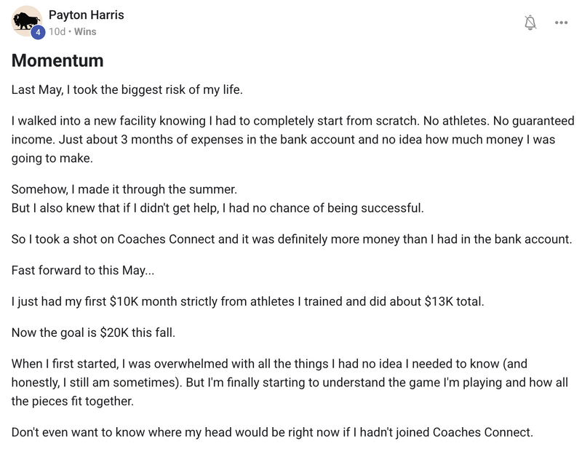Open Payton Harris's profile name link
Image resolution: width=582 pixels, height=454 pixels.
(x=86, y=15)
